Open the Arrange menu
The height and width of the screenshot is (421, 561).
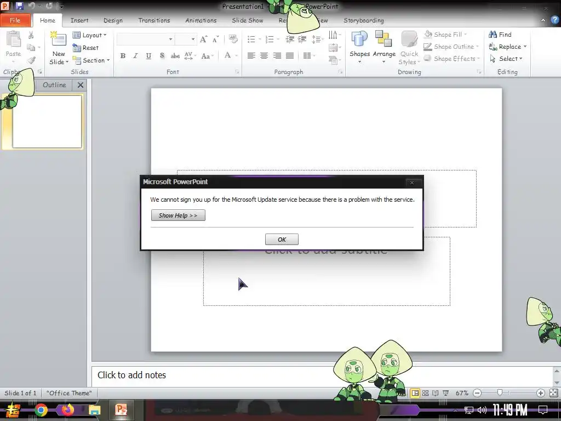click(x=384, y=47)
